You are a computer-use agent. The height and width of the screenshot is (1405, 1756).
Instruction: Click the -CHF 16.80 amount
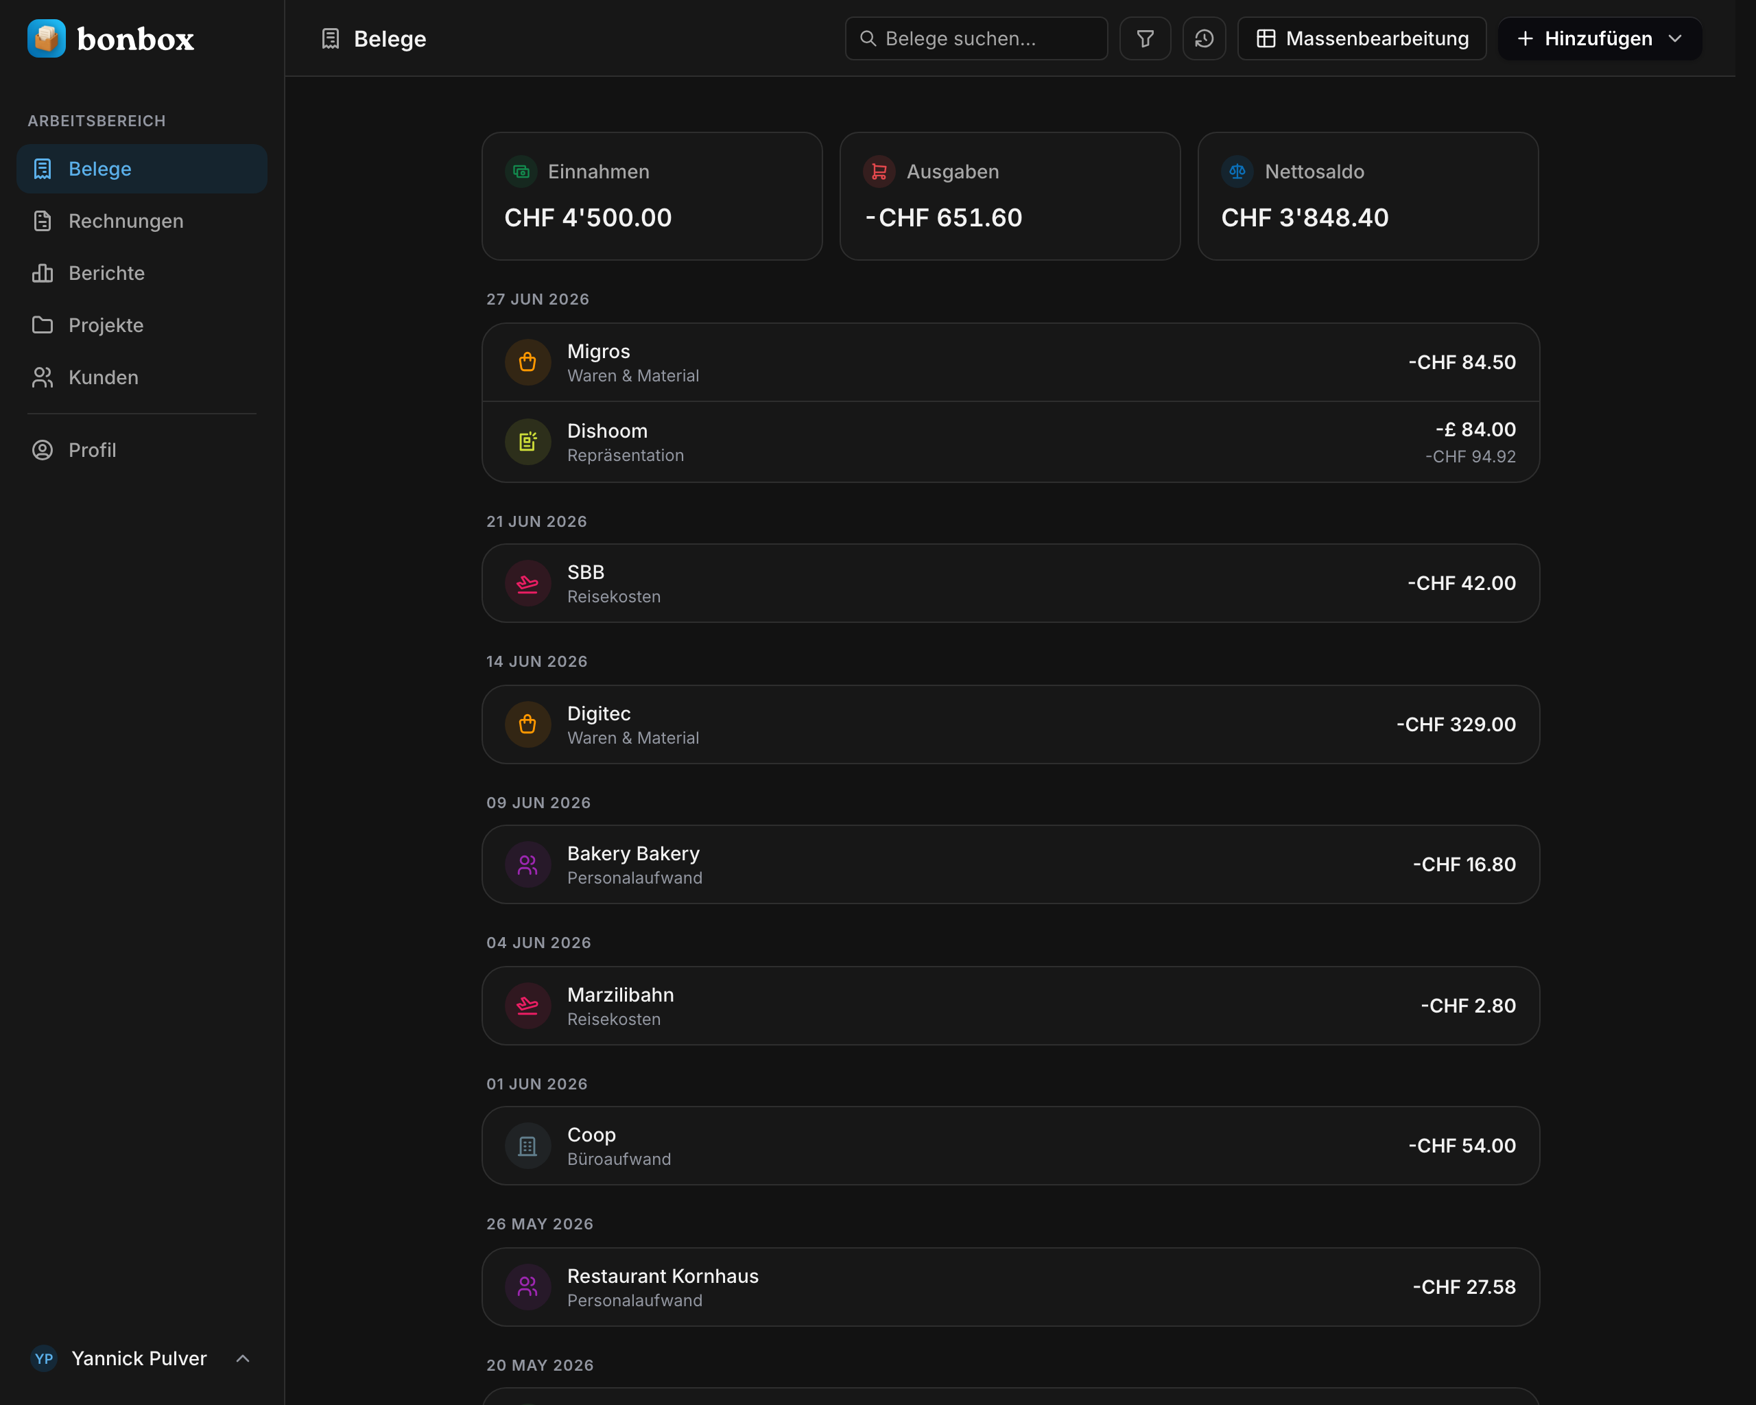[x=1464, y=864]
